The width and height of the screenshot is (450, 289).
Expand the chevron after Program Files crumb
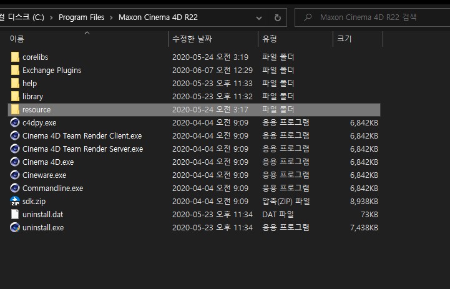111,18
